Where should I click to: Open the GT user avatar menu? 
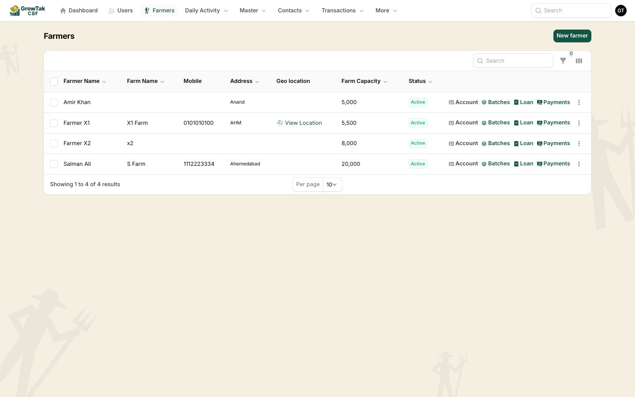621,11
